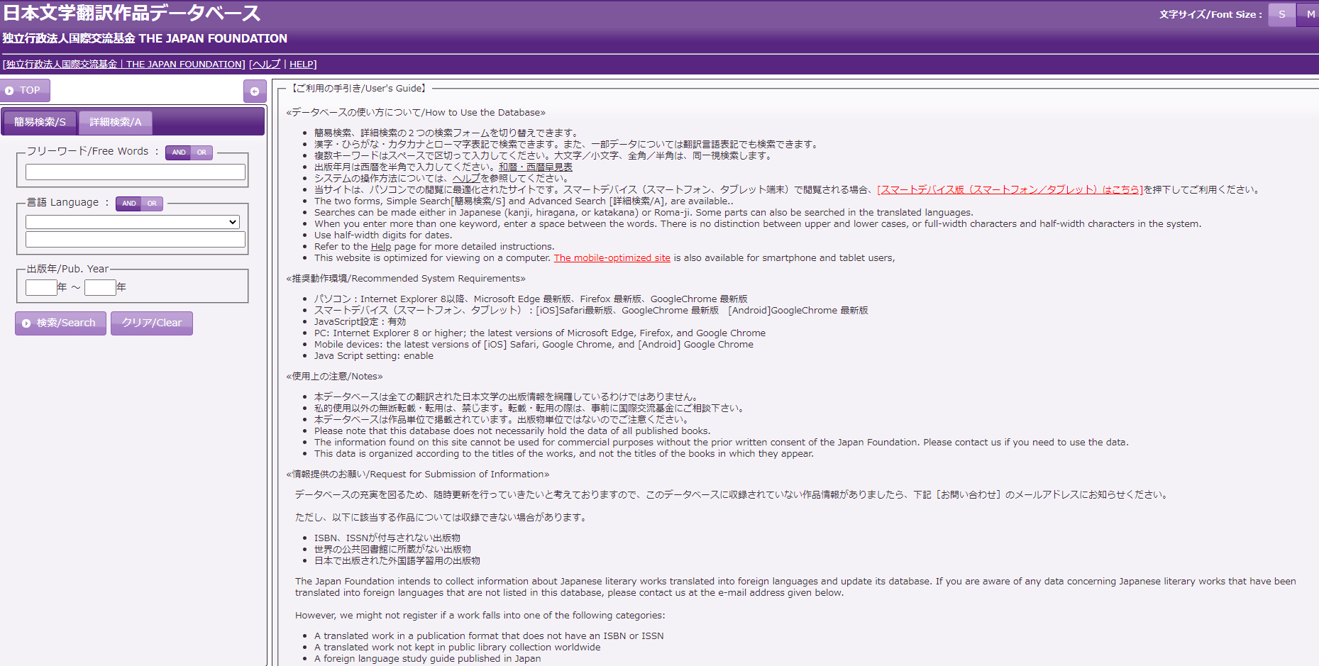Focus the Pub. Year start field
Image resolution: width=1319 pixels, height=666 pixels.
(x=41, y=287)
